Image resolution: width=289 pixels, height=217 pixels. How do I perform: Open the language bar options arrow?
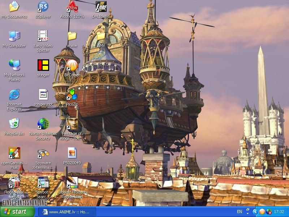coord(248,213)
